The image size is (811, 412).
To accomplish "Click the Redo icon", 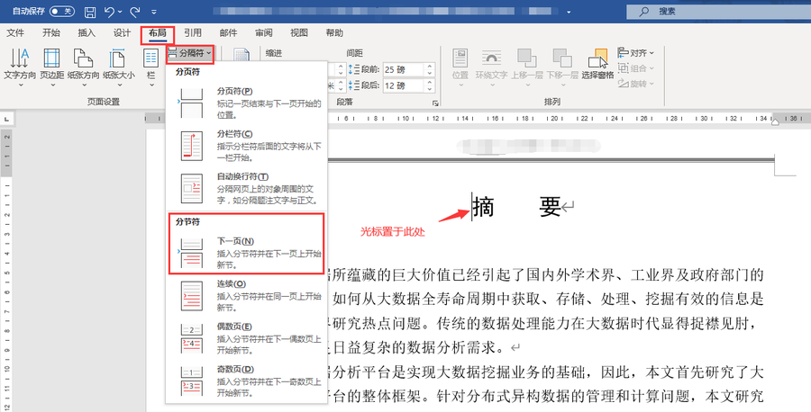I will [x=136, y=12].
